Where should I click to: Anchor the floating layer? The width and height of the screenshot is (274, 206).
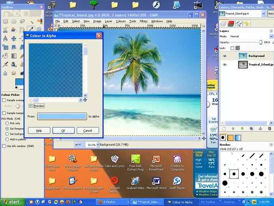[x=260, y=129]
